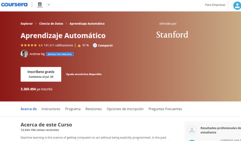This screenshot has height=141, width=241.
Task: Click the Compartir share icon
Action: pyautogui.click(x=95, y=45)
